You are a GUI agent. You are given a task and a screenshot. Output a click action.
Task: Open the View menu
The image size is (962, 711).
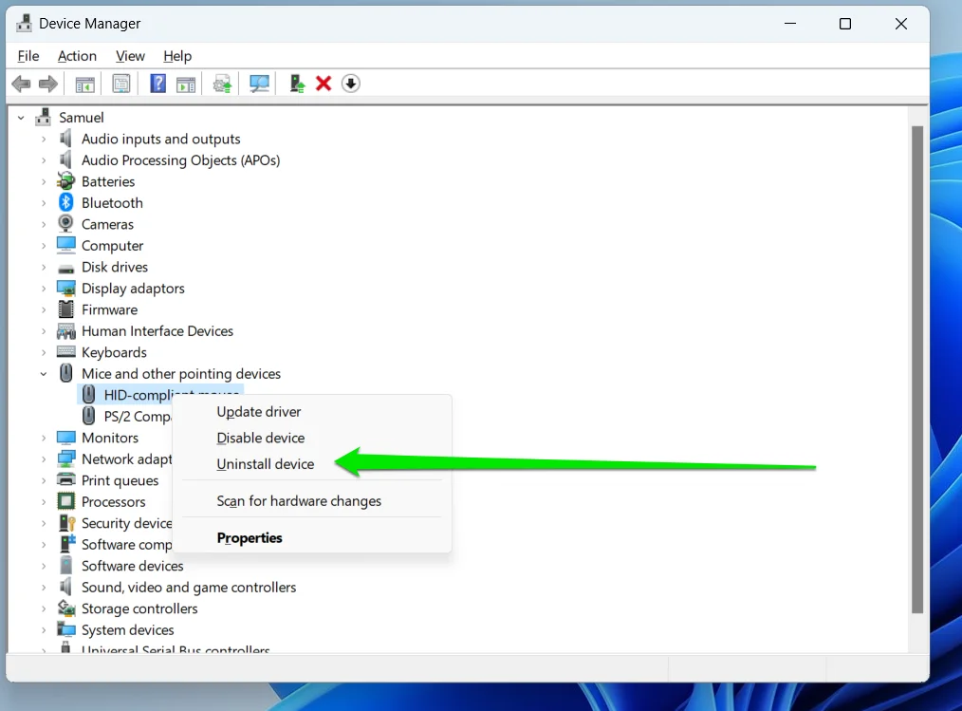click(x=130, y=56)
